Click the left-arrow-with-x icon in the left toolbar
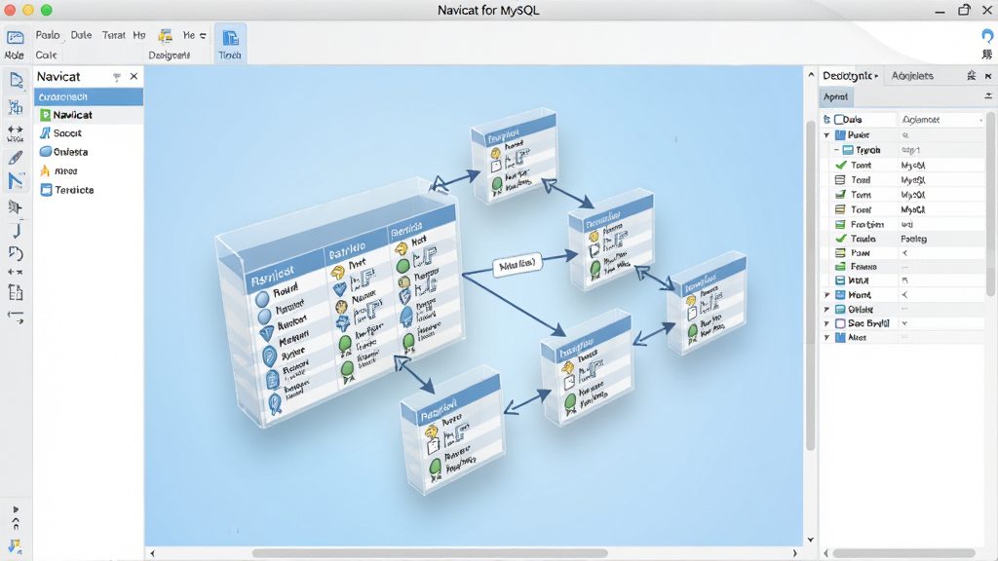The image size is (998, 561). [16, 273]
